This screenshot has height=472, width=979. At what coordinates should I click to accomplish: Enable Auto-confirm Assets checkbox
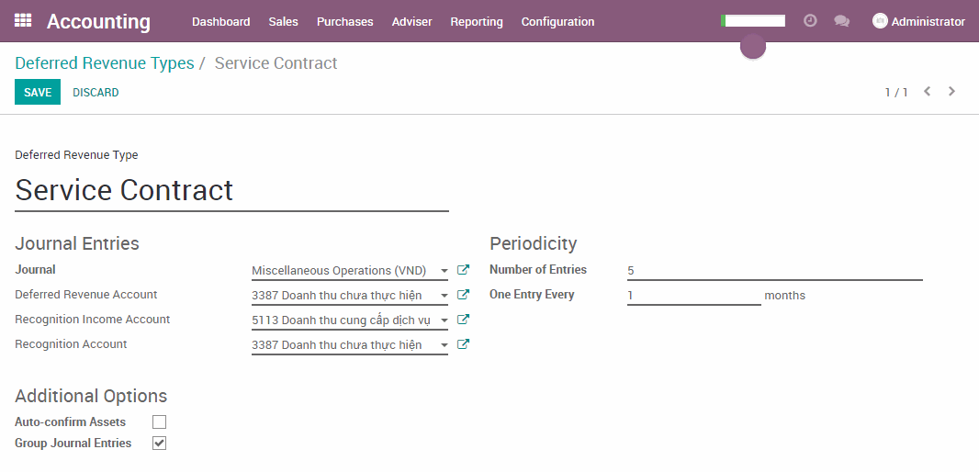tap(160, 422)
